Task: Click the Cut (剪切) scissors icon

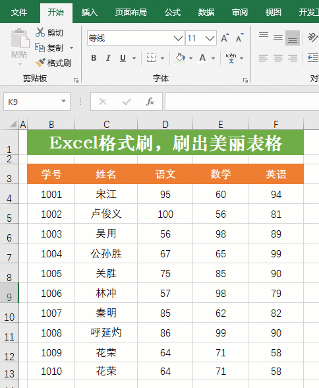Action: tap(40, 32)
